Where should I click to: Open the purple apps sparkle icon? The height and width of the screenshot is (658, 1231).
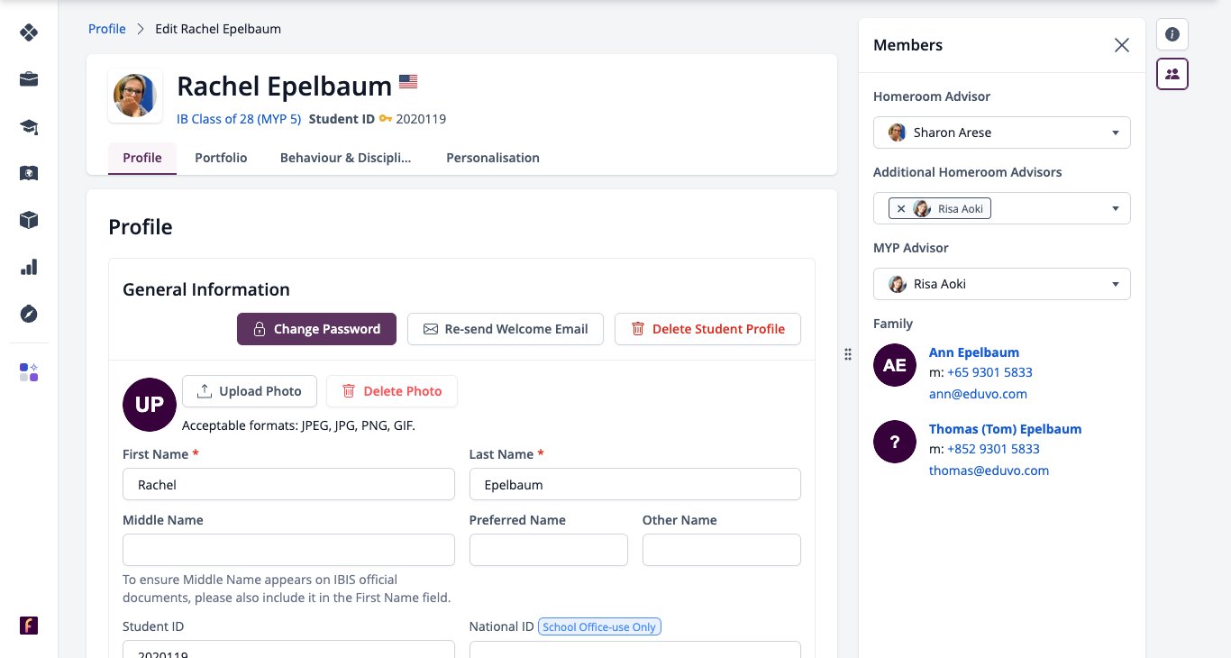click(x=29, y=372)
